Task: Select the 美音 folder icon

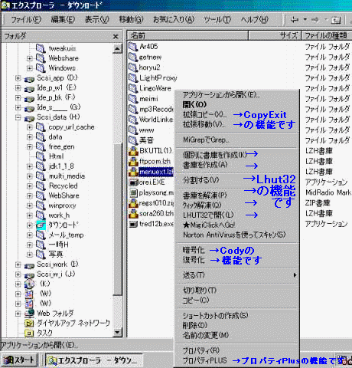Action: click(133, 140)
